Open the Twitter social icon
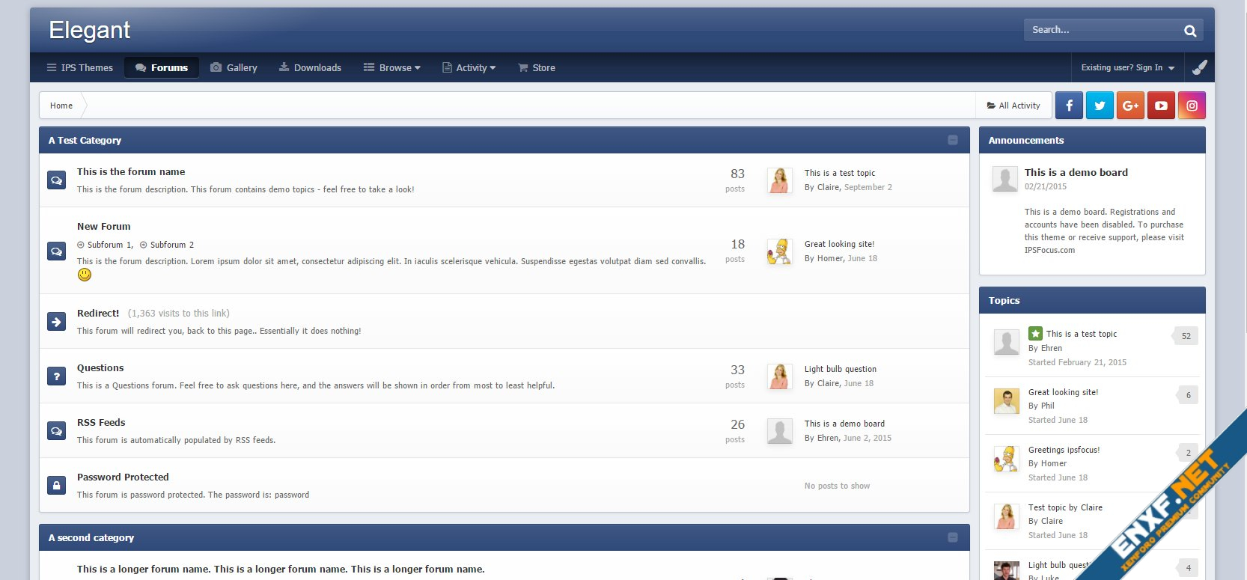This screenshot has width=1247, height=580. (x=1100, y=106)
